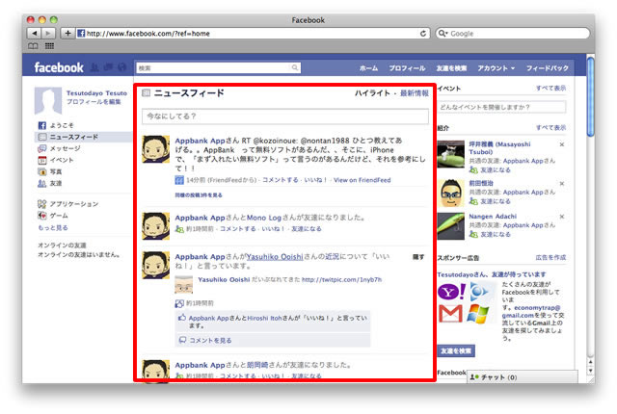617x414 pixels.
Task: Click ホーム in the Facebook header
Action: coord(368,68)
